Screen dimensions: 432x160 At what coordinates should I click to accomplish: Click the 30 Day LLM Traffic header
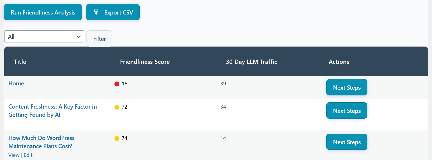(x=251, y=62)
